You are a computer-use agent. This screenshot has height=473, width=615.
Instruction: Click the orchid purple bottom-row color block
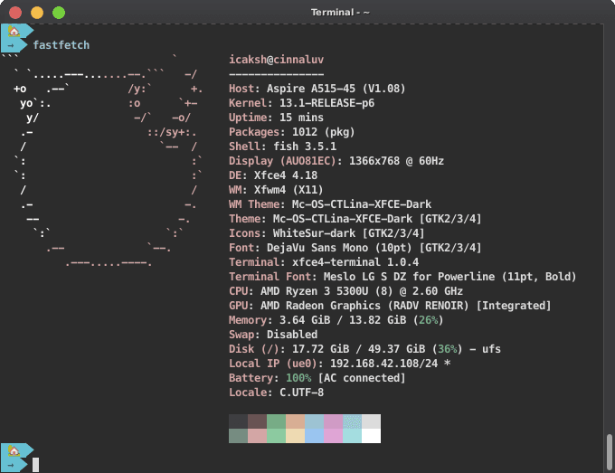[333, 436]
